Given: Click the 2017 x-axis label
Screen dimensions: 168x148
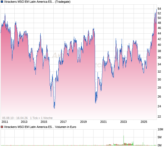Looking at the screenshot, I should pyautogui.click(x=63, y=122).
